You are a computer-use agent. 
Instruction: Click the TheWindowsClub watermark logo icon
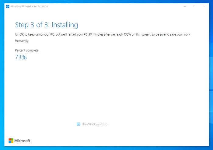[79, 124]
